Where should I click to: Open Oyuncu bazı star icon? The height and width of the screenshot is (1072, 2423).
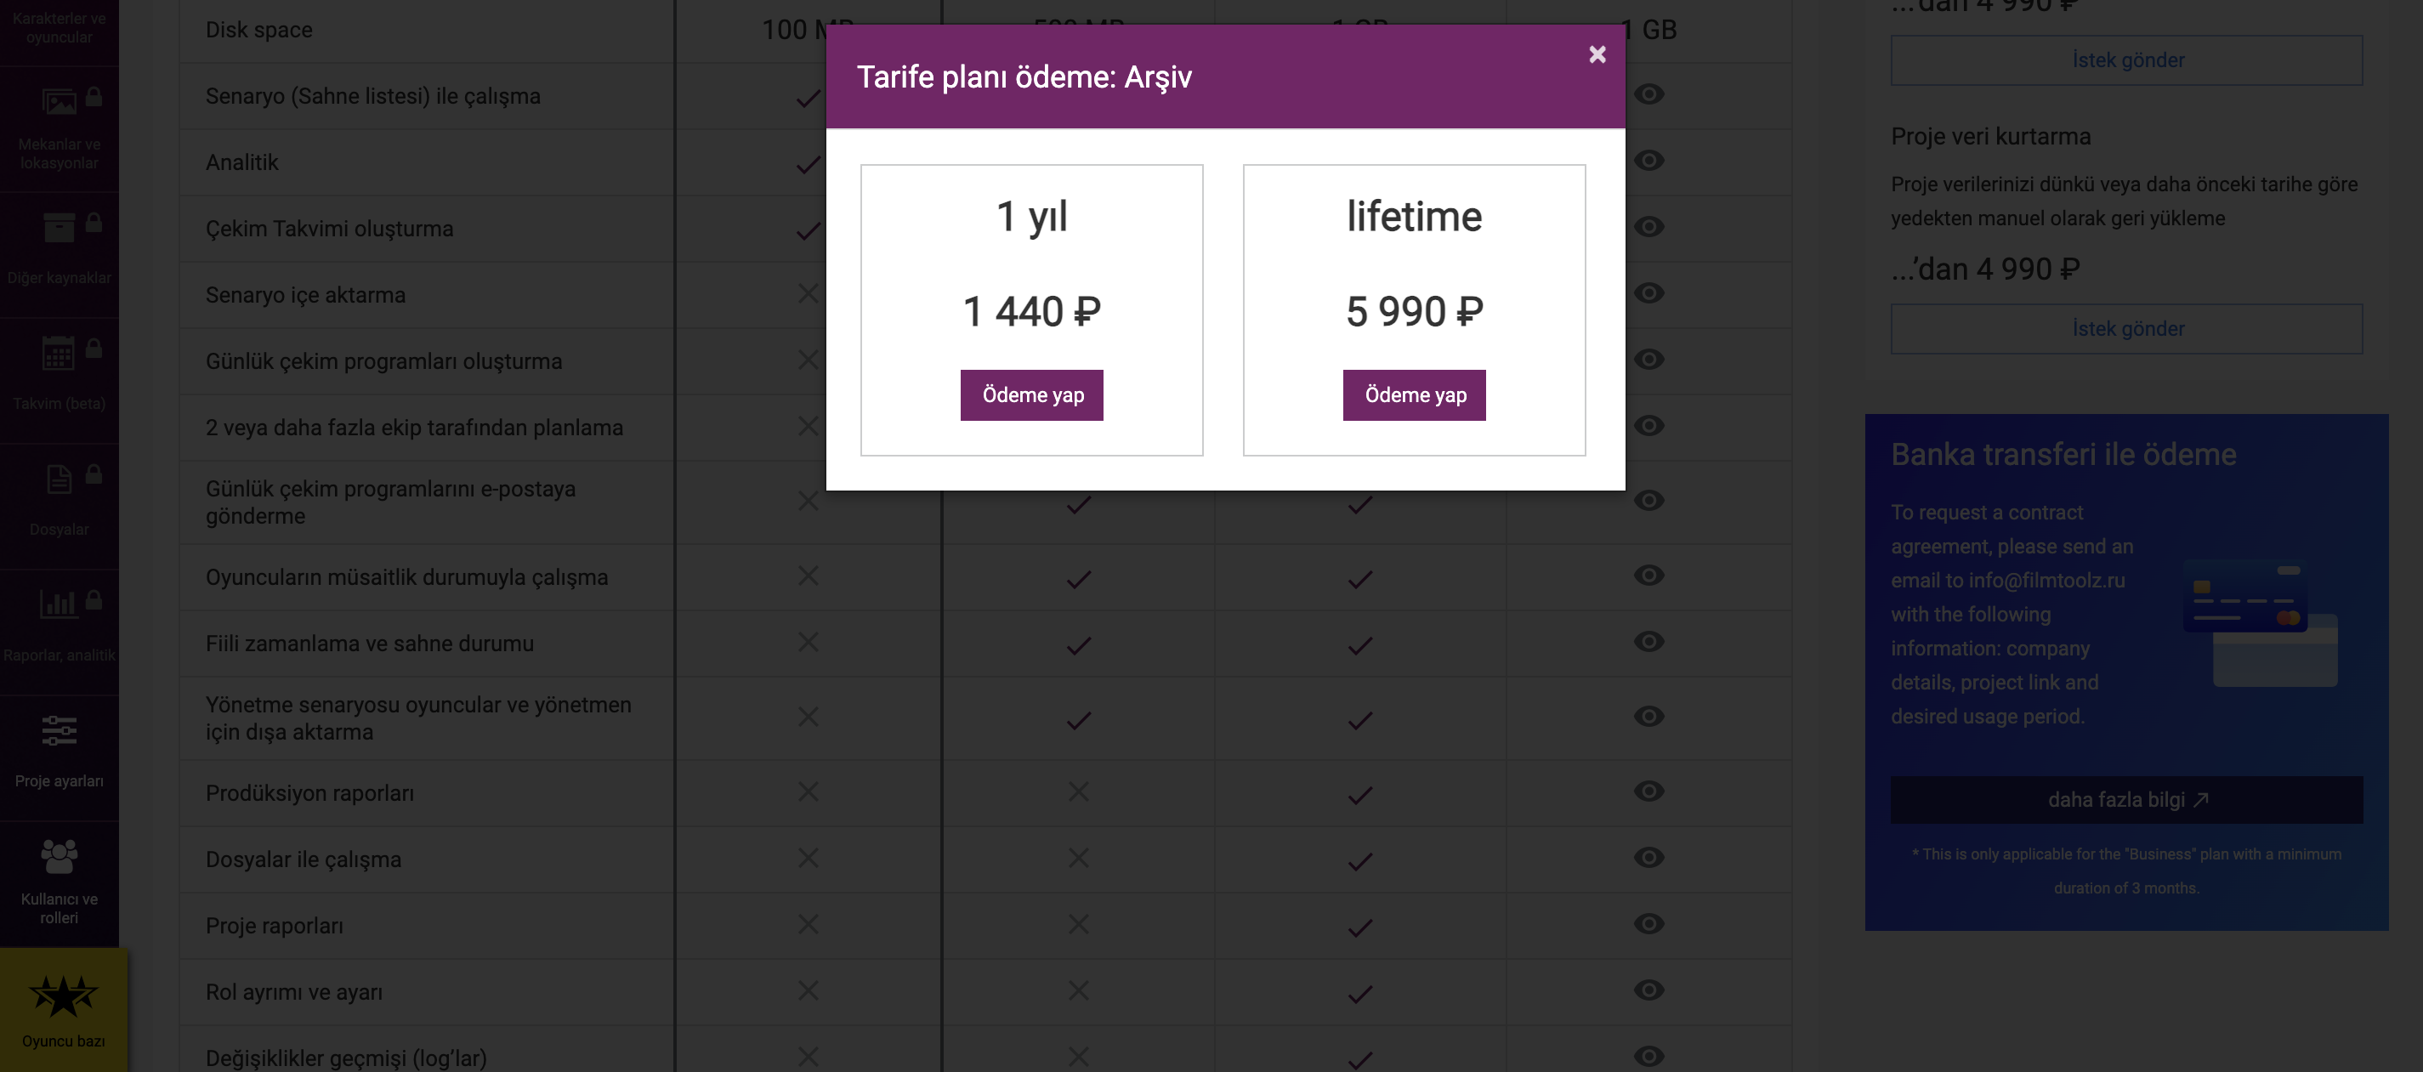point(63,995)
